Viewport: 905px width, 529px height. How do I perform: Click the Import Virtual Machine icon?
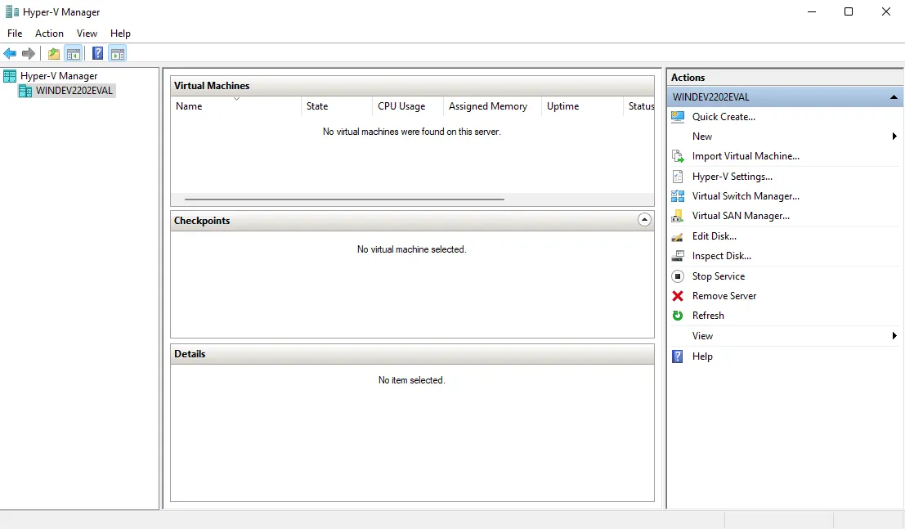[x=678, y=156]
